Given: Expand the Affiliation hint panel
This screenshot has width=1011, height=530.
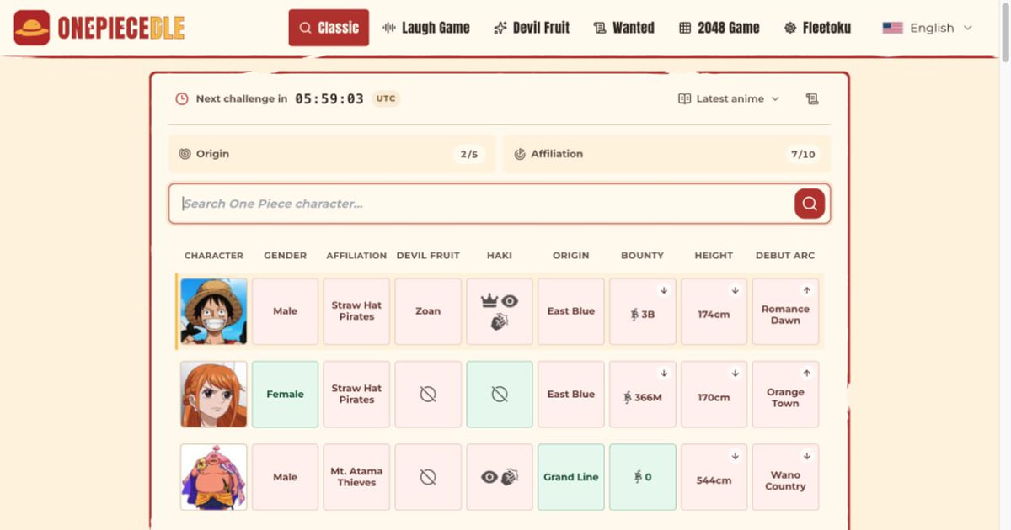Looking at the screenshot, I should point(667,154).
